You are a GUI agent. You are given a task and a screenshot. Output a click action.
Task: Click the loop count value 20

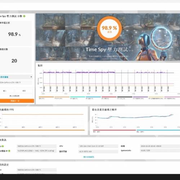(x=14, y=61)
